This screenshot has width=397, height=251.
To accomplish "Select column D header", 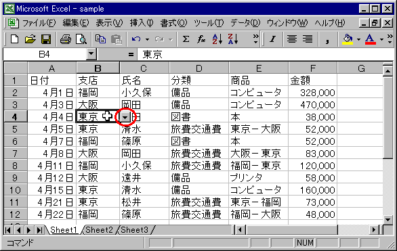I will tap(199, 68).
